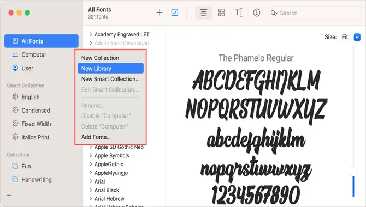Screen dimensions: 366x207
Task: Select the Condensed smart collection label
Action: (36, 111)
